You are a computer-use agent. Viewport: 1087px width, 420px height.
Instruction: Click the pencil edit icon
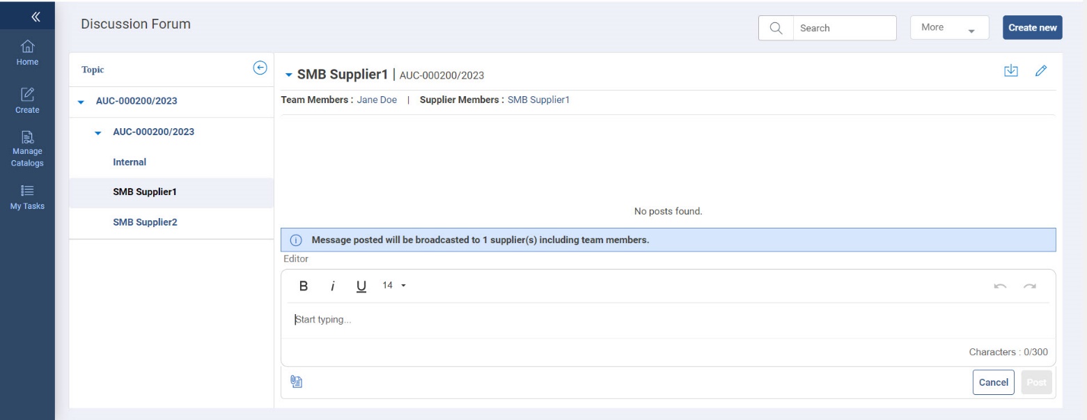click(1041, 70)
